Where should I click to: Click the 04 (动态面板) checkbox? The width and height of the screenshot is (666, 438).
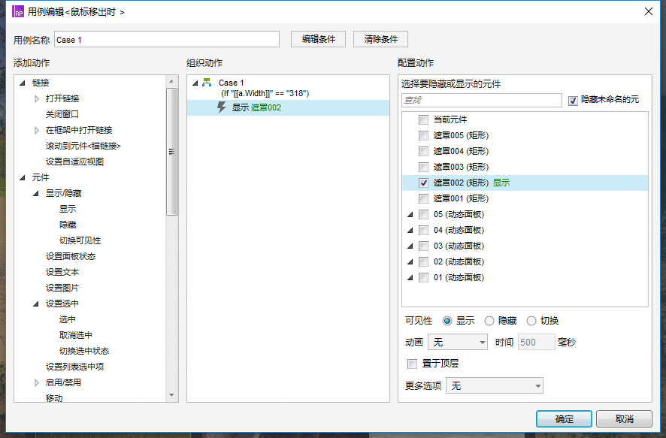tap(423, 231)
